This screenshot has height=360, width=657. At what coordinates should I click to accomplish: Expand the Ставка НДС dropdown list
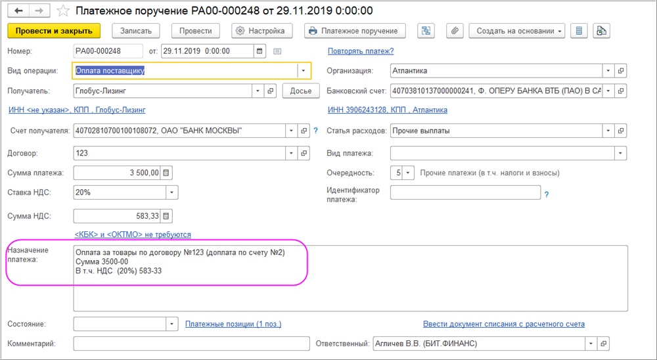171,192
